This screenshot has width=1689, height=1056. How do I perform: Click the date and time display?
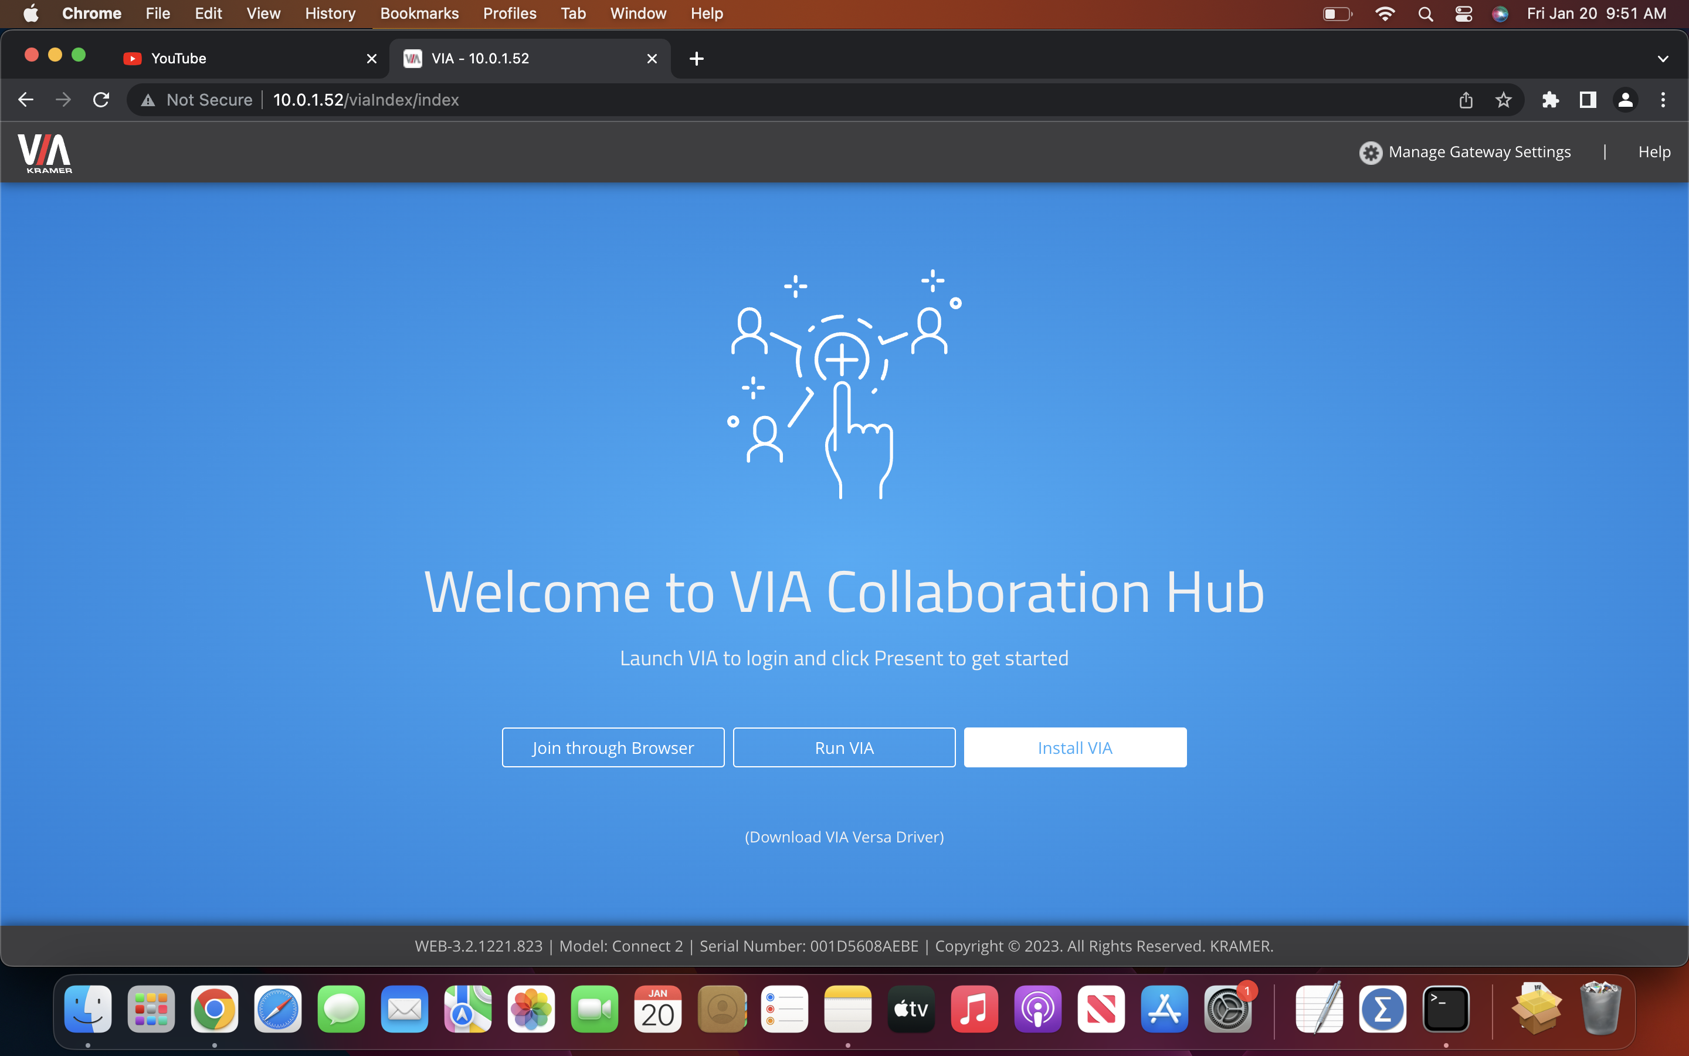(1596, 13)
